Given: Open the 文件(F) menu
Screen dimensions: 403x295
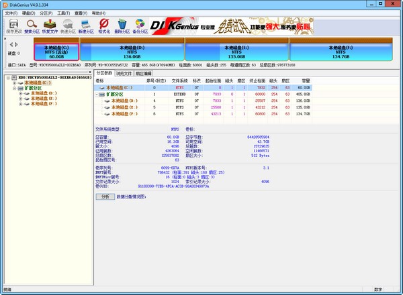Looking at the screenshot, I should tap(11, 13).
